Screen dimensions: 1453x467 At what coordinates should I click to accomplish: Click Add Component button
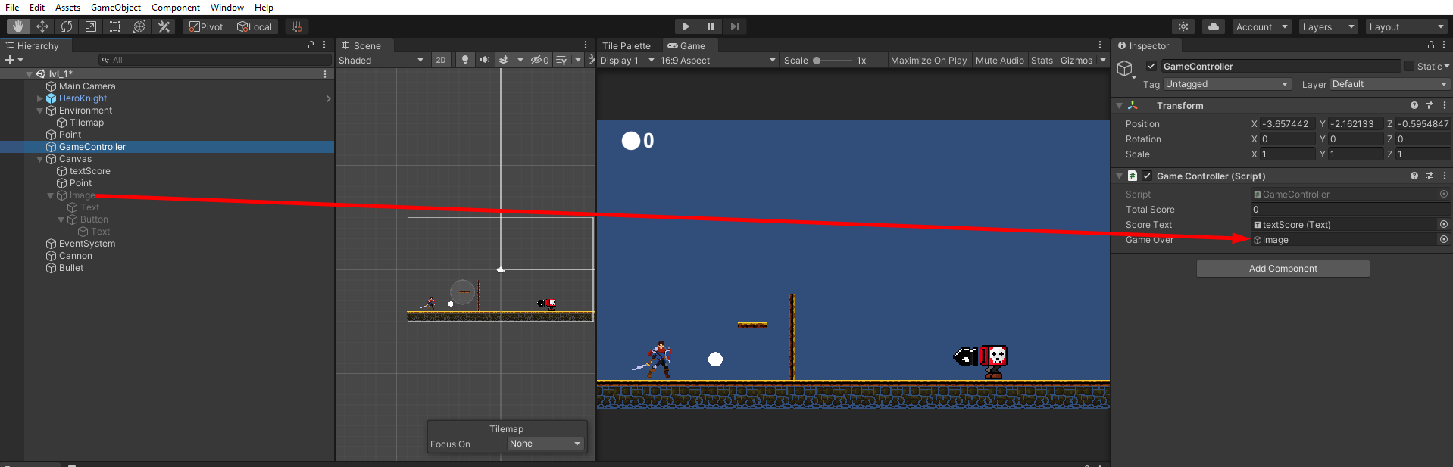click(x=1283, y=268)
